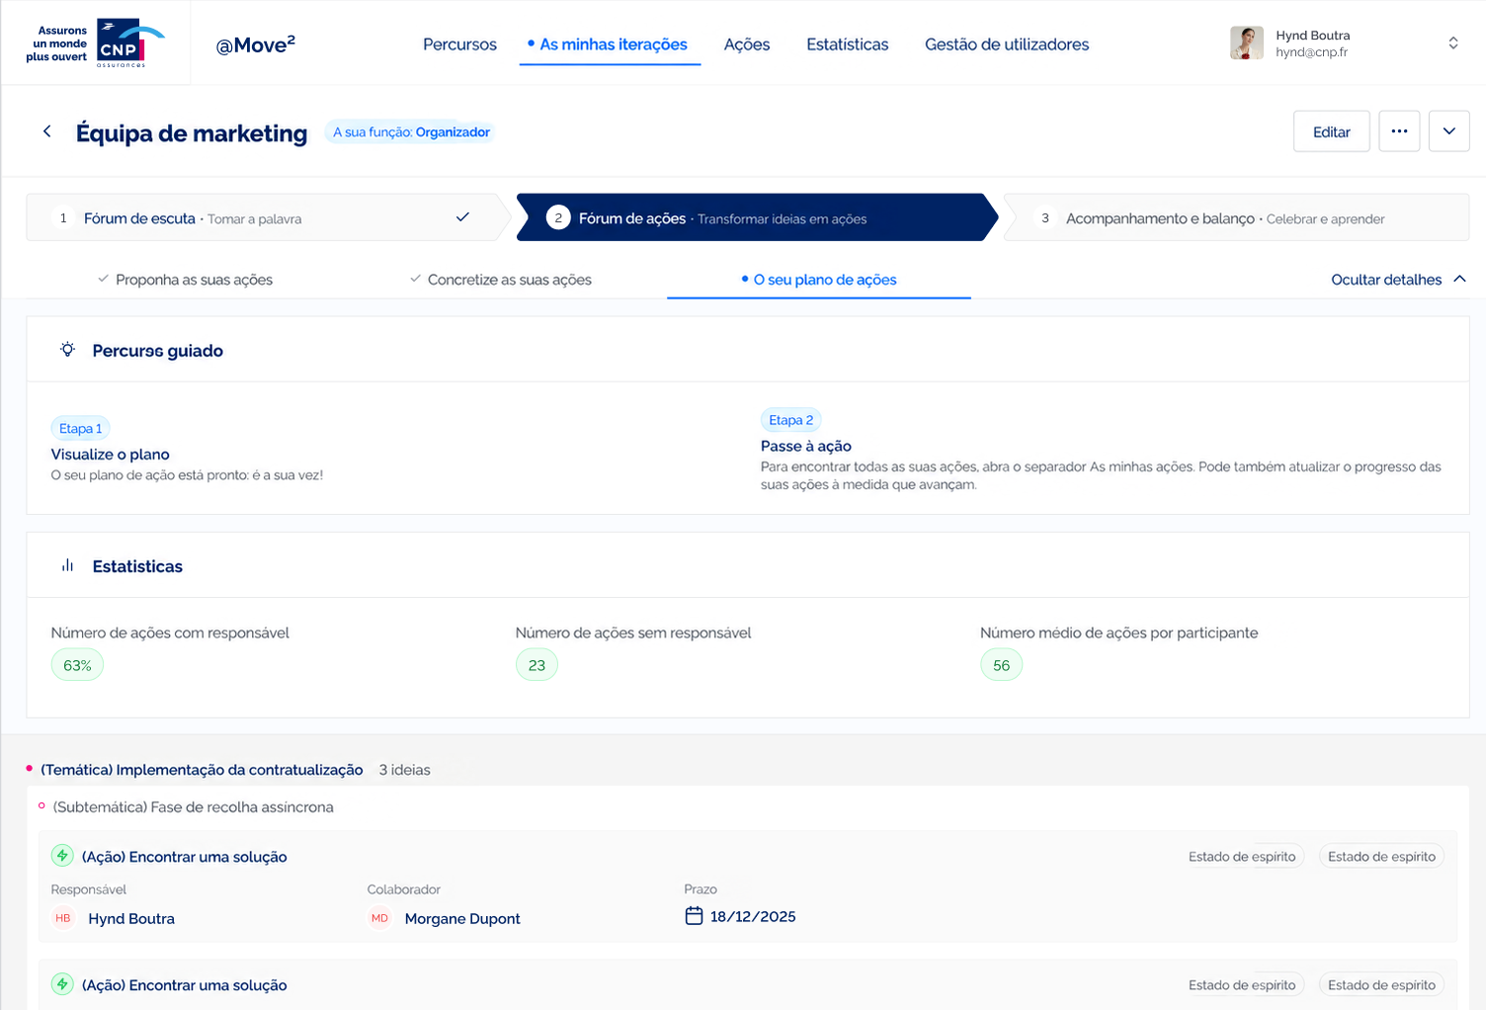This screenshot has height=1010, width=1486.
Task: Expand the dropdown arrow button next to more options
Action: [x=1448, y=131]
